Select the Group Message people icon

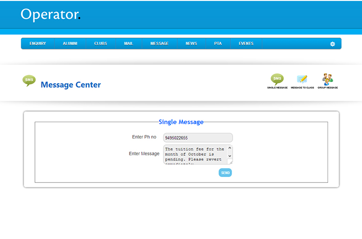(328, 79)
